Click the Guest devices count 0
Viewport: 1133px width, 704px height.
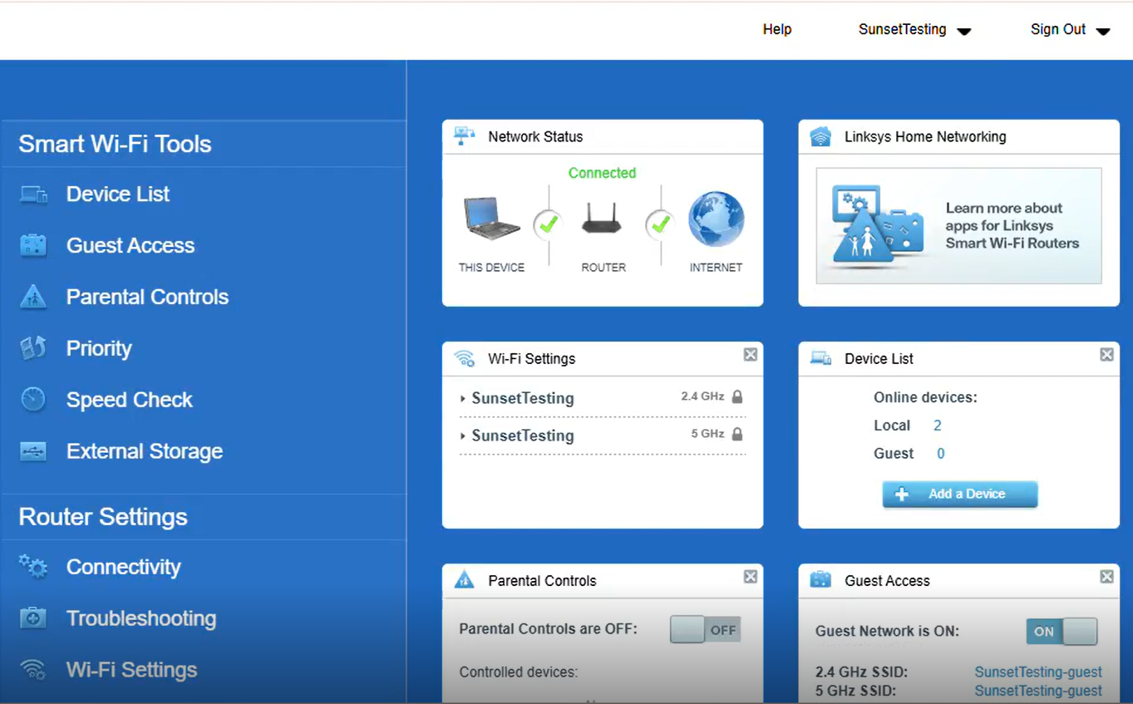[941, 454]
